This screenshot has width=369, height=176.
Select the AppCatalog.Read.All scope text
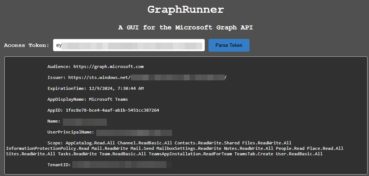click(90, 143)
